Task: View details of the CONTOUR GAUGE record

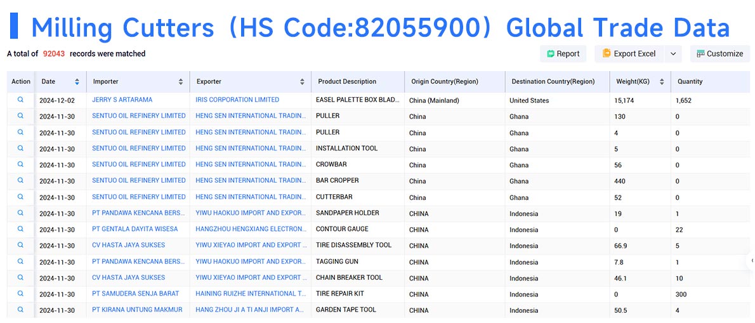Action: [20, 228]
